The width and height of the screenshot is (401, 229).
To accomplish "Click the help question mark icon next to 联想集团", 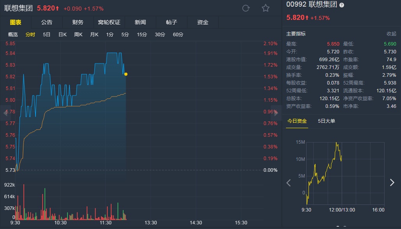I will tap(342, 5).
